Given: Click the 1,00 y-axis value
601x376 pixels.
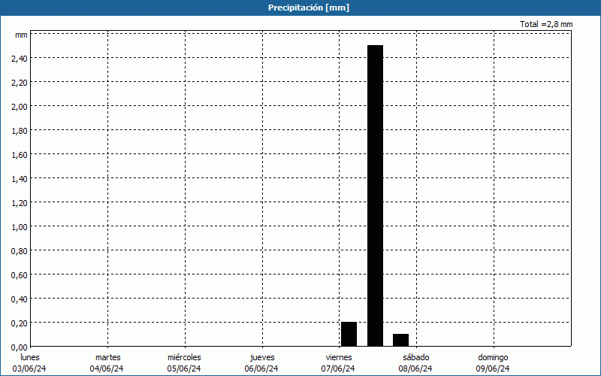Looking at the screenshot, I should pyautogui.click(x=20, y=227).
